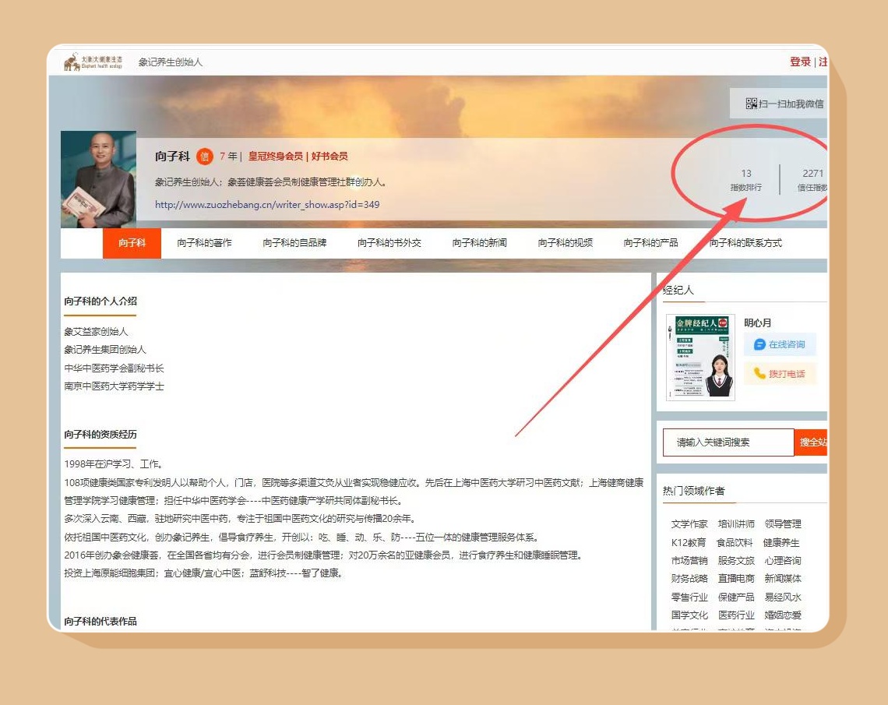Click the elephant health ecology logo
888x705 pixels.
tap(93, 62)
